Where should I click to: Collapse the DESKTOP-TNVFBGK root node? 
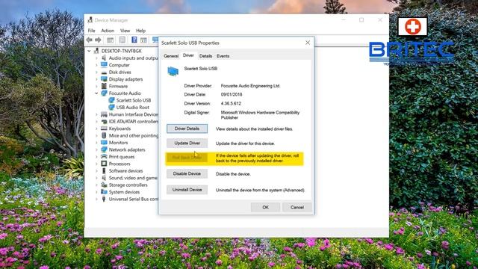(x=90, y=51)
